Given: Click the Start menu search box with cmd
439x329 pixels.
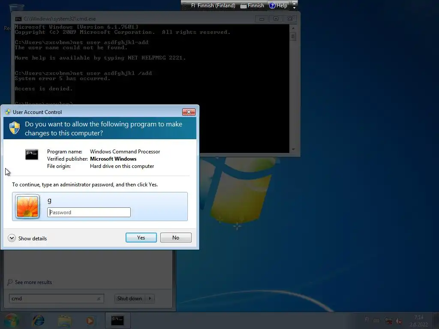Looking at the screenshot, I should click(x=56, y=299).
